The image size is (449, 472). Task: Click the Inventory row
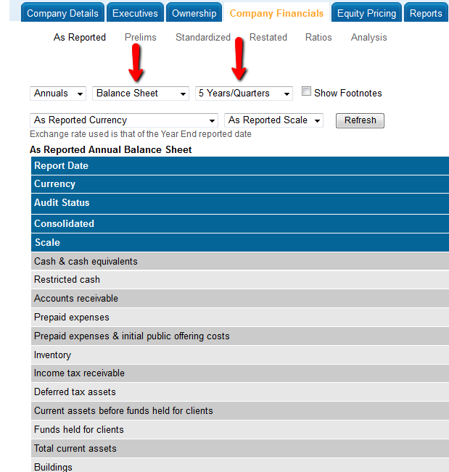(240, 355)
